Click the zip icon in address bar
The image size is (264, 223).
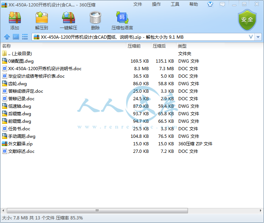[x=36, y=37]
